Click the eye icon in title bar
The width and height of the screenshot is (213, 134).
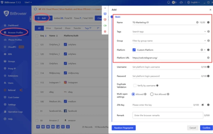tap(181, 2)
